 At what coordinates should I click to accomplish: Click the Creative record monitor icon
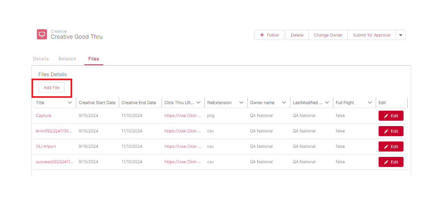coord(42,34)
